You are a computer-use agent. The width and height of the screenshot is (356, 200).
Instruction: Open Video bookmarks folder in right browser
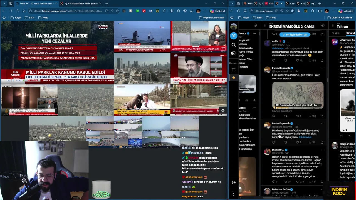271,17
